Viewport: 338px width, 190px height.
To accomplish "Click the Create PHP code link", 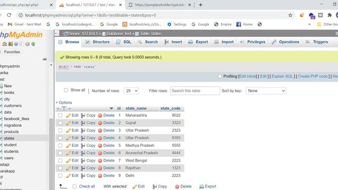I will pyautogui.click(x=313, y=76).
